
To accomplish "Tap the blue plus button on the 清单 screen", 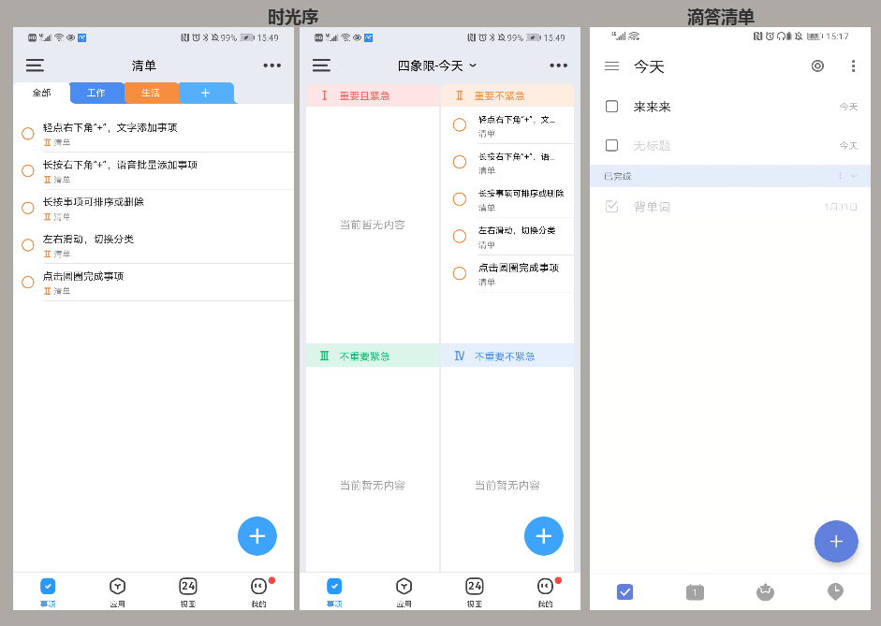I will [257, 535].
